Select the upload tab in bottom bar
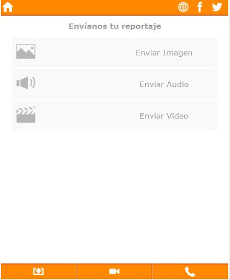The width and height of the screenshot is (230, 280). tap(38, 271)
